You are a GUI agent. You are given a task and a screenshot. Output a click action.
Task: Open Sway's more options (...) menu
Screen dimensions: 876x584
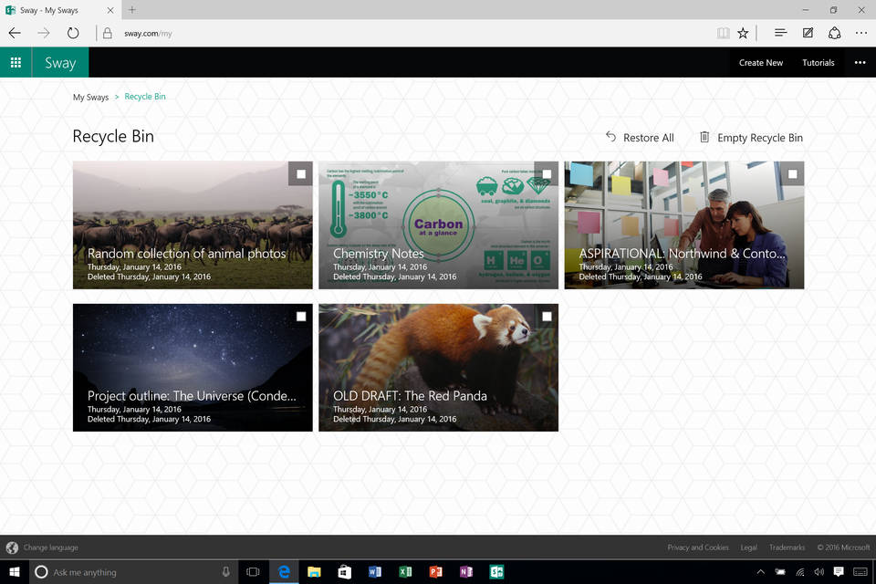click(x=859, y=62)
